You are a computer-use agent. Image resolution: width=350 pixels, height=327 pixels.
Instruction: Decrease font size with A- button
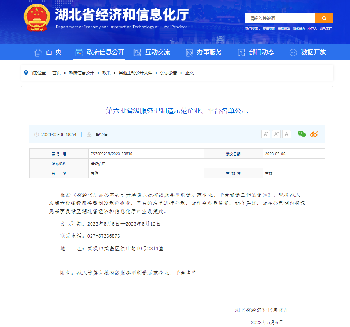[x=276, y=134]
